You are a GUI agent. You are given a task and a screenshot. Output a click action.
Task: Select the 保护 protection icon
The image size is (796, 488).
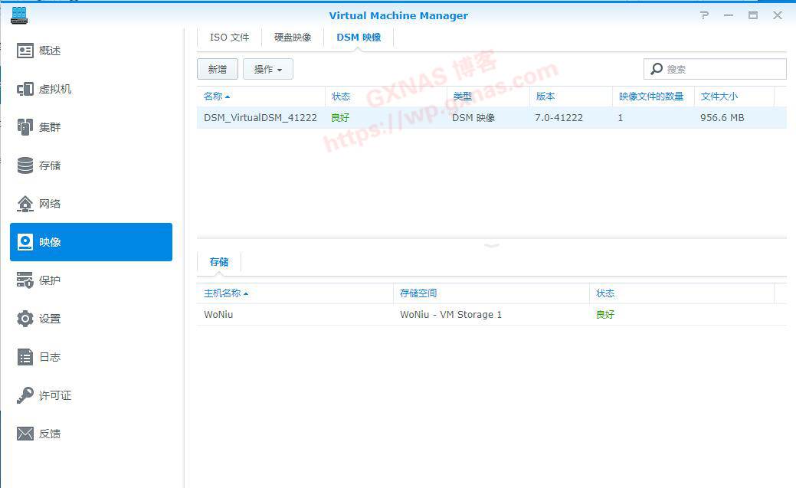(25, 280)
